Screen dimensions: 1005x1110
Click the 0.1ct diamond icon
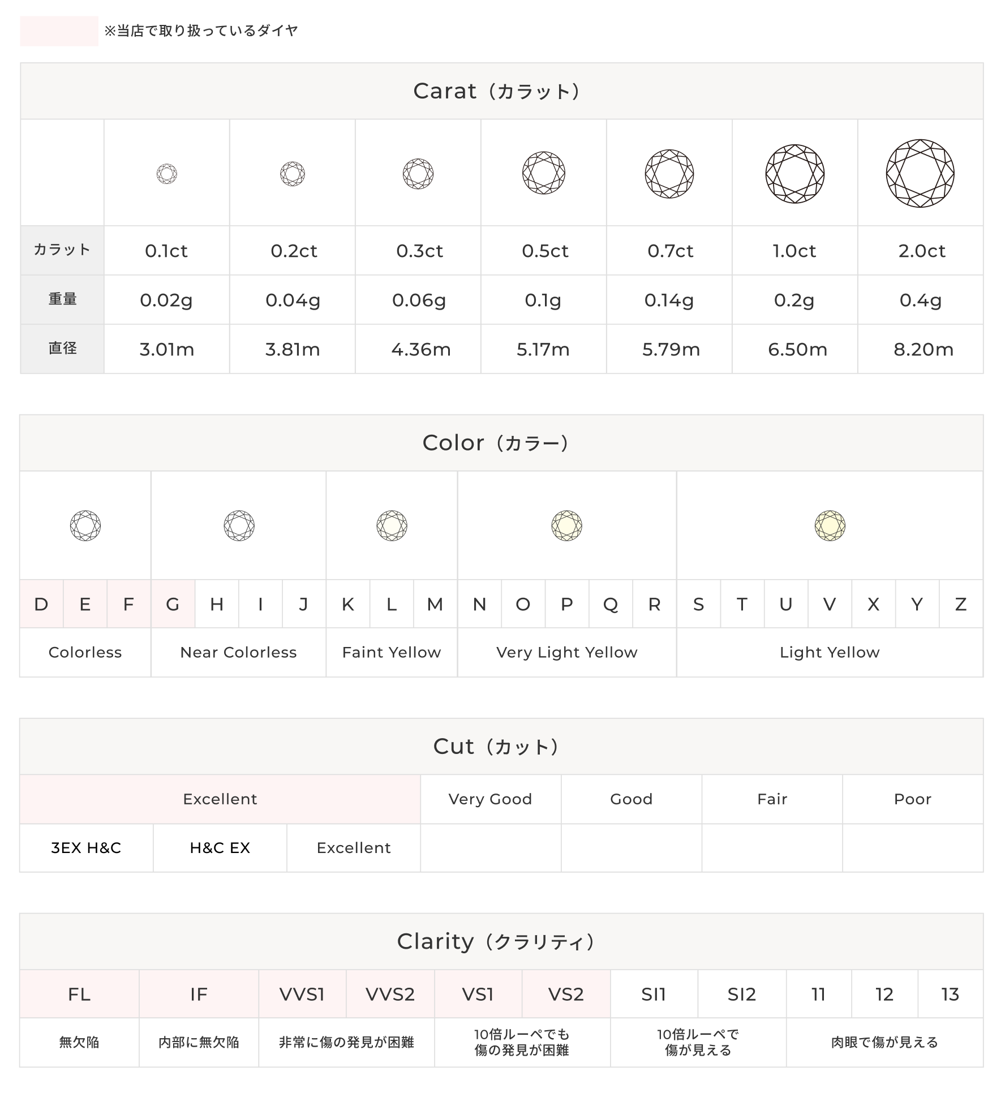[x=167, y=173]
